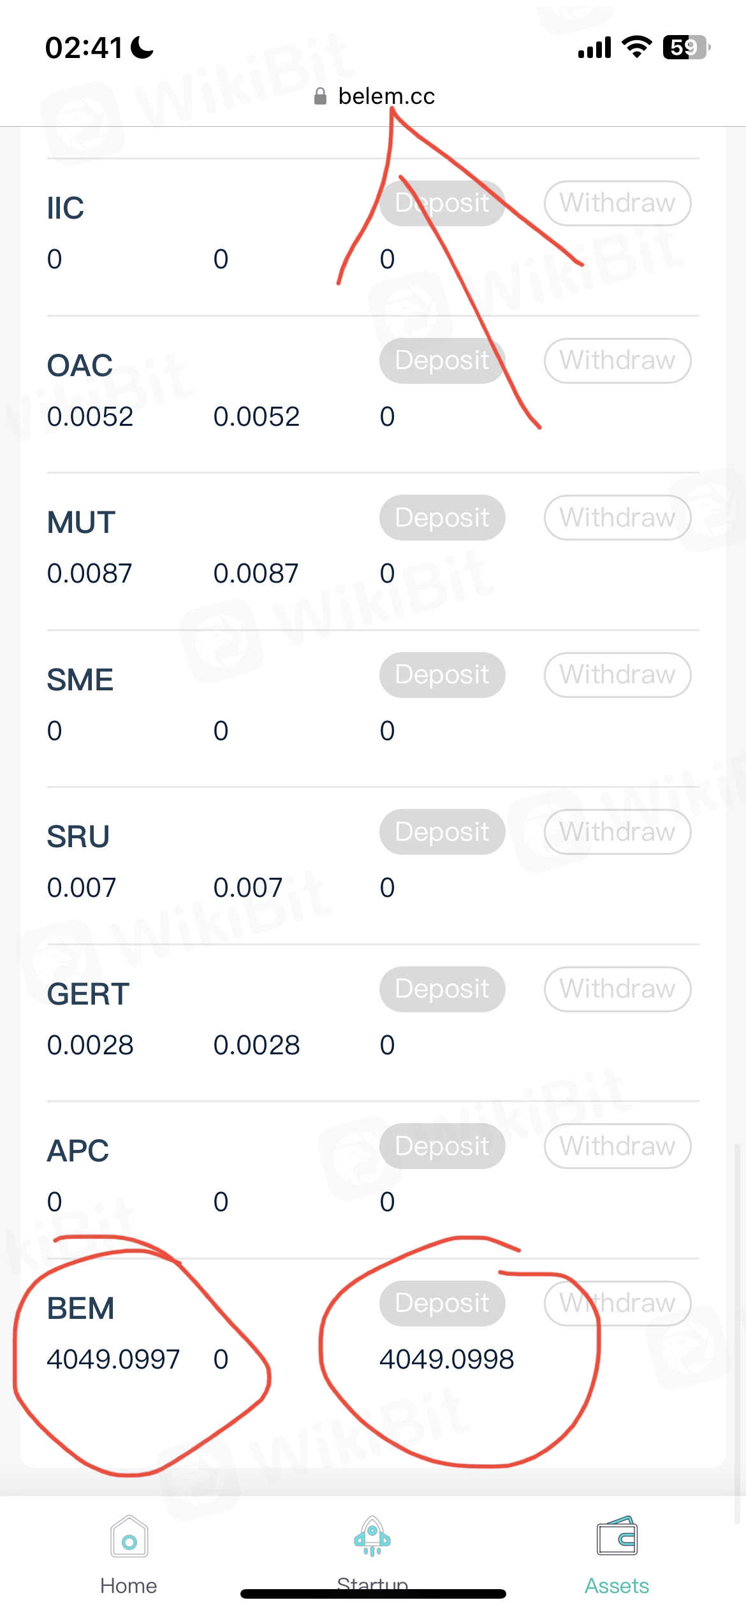Tap the Assets wallet icon

click(617, 1537)
